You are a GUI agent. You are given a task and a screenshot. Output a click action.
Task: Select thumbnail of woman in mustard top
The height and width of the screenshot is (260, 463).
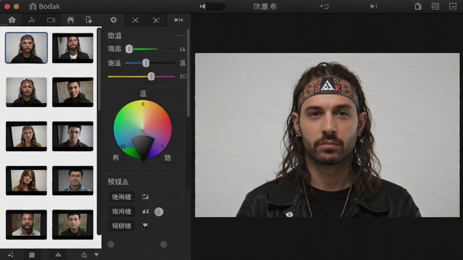pyautogui.click(x=26, y=136)
